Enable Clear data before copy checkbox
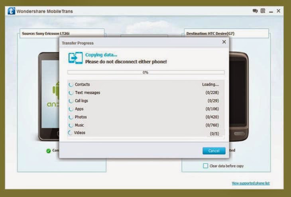Viewport: 291px width, 197px height. pos(205,166)
